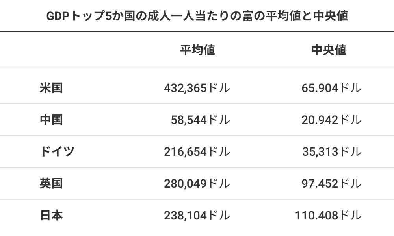Select the ドイツ row label

tap(57, 151)
